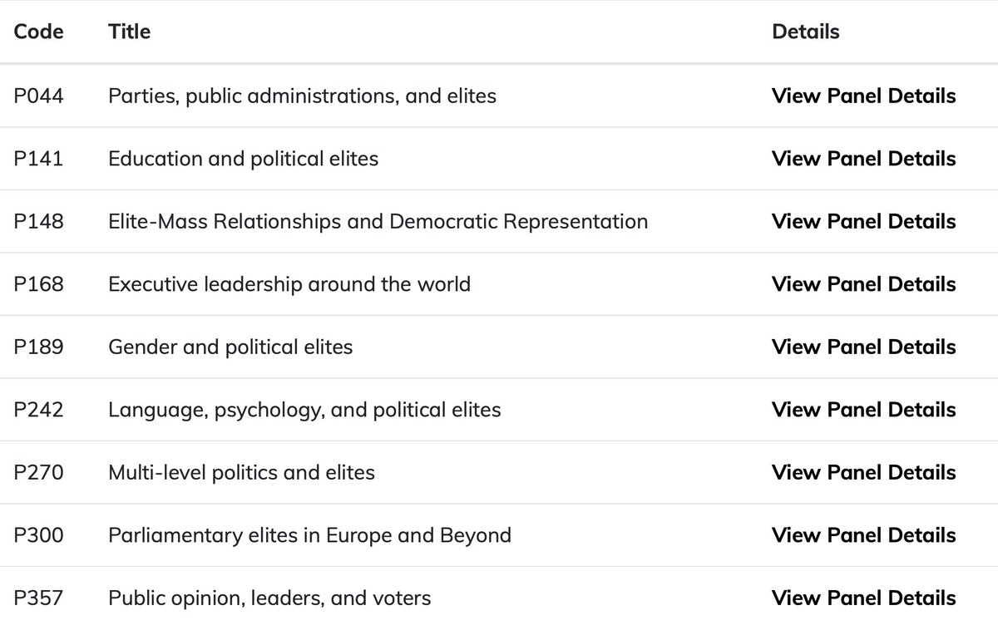
Task: Click the Code column header
Action: [38, 32]
